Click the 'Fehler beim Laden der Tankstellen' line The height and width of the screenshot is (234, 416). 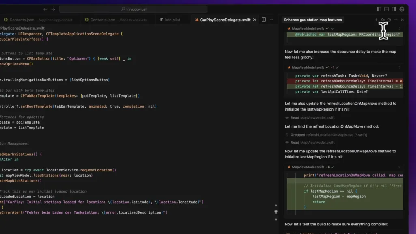click(84, 212)
